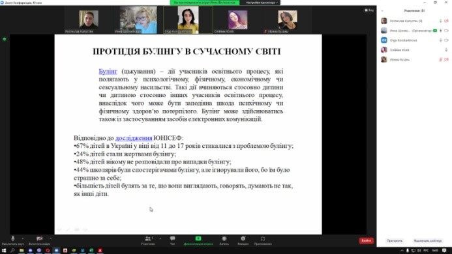Select Olga Konstantinova's video thumbnail
Viewport: 452px width, 254px height.
pyautogui.click(x=188, y=20)
